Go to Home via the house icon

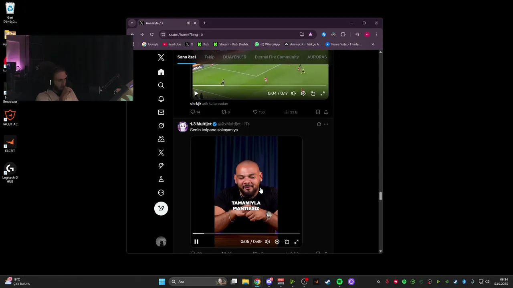[161, 72]
